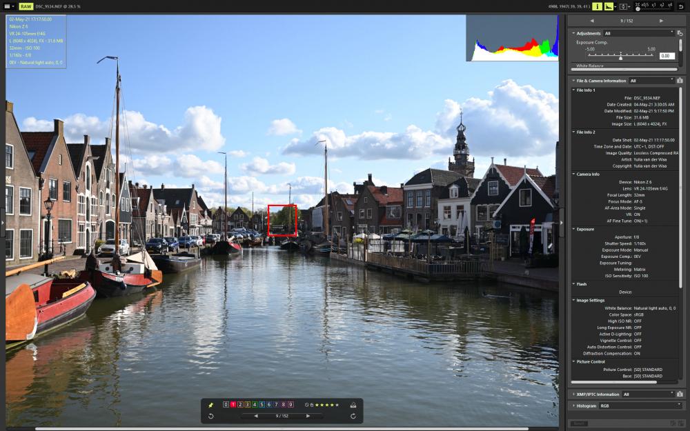Screen dimensions: 690x431
Task: Click the pin icon on the floating toolbar
Action: point(210,405)
